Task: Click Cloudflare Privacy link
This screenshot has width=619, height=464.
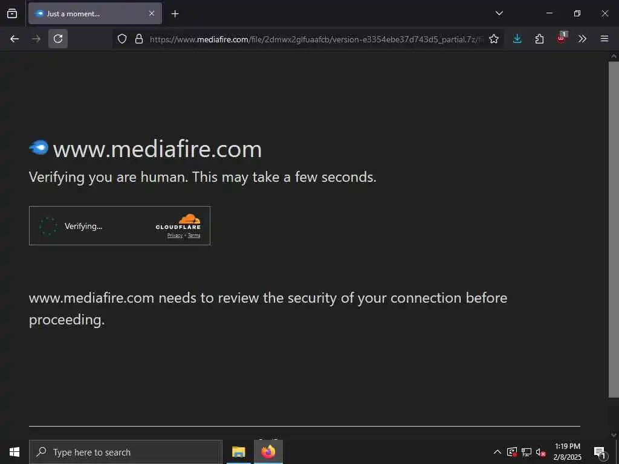Action: click(175, 236)
